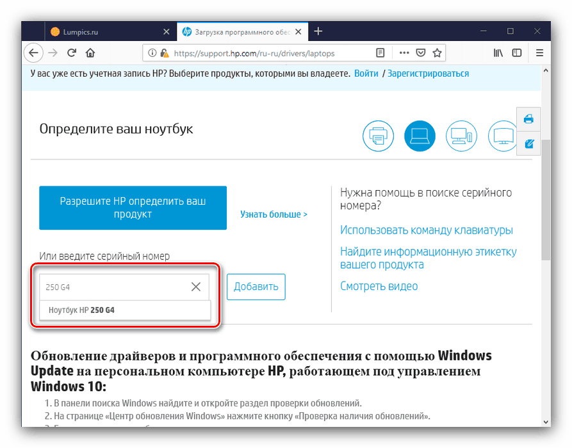Click the side feedback edit icon

[x=528, y=143]
